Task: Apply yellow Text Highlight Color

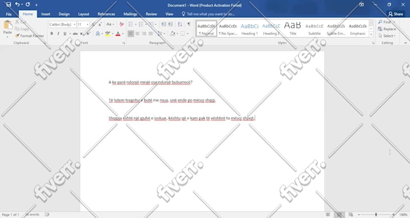Action: point(108,33)
